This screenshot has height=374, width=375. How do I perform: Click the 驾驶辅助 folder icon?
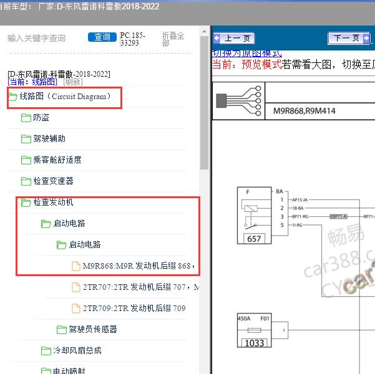point(26,139)
